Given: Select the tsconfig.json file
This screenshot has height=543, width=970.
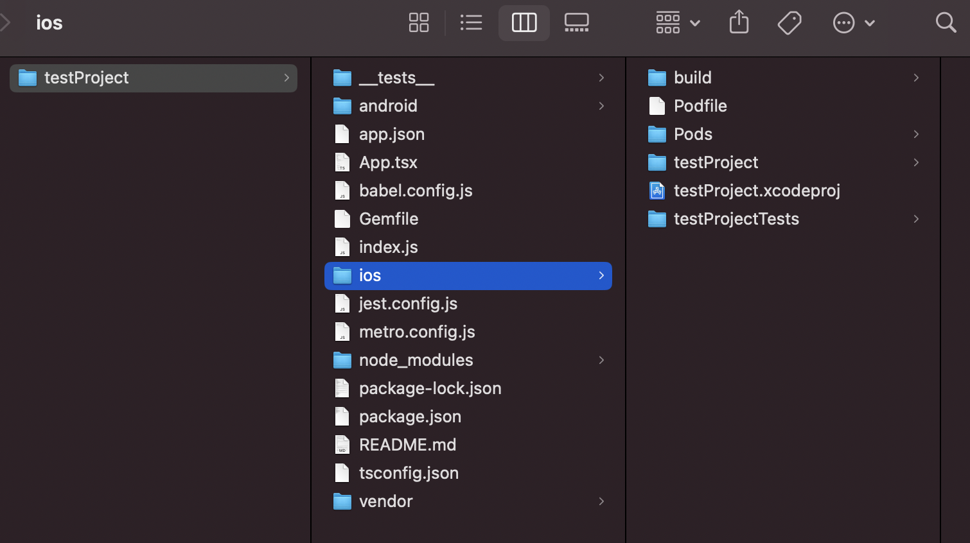Looking at the screenshot, I should point(468,474).
